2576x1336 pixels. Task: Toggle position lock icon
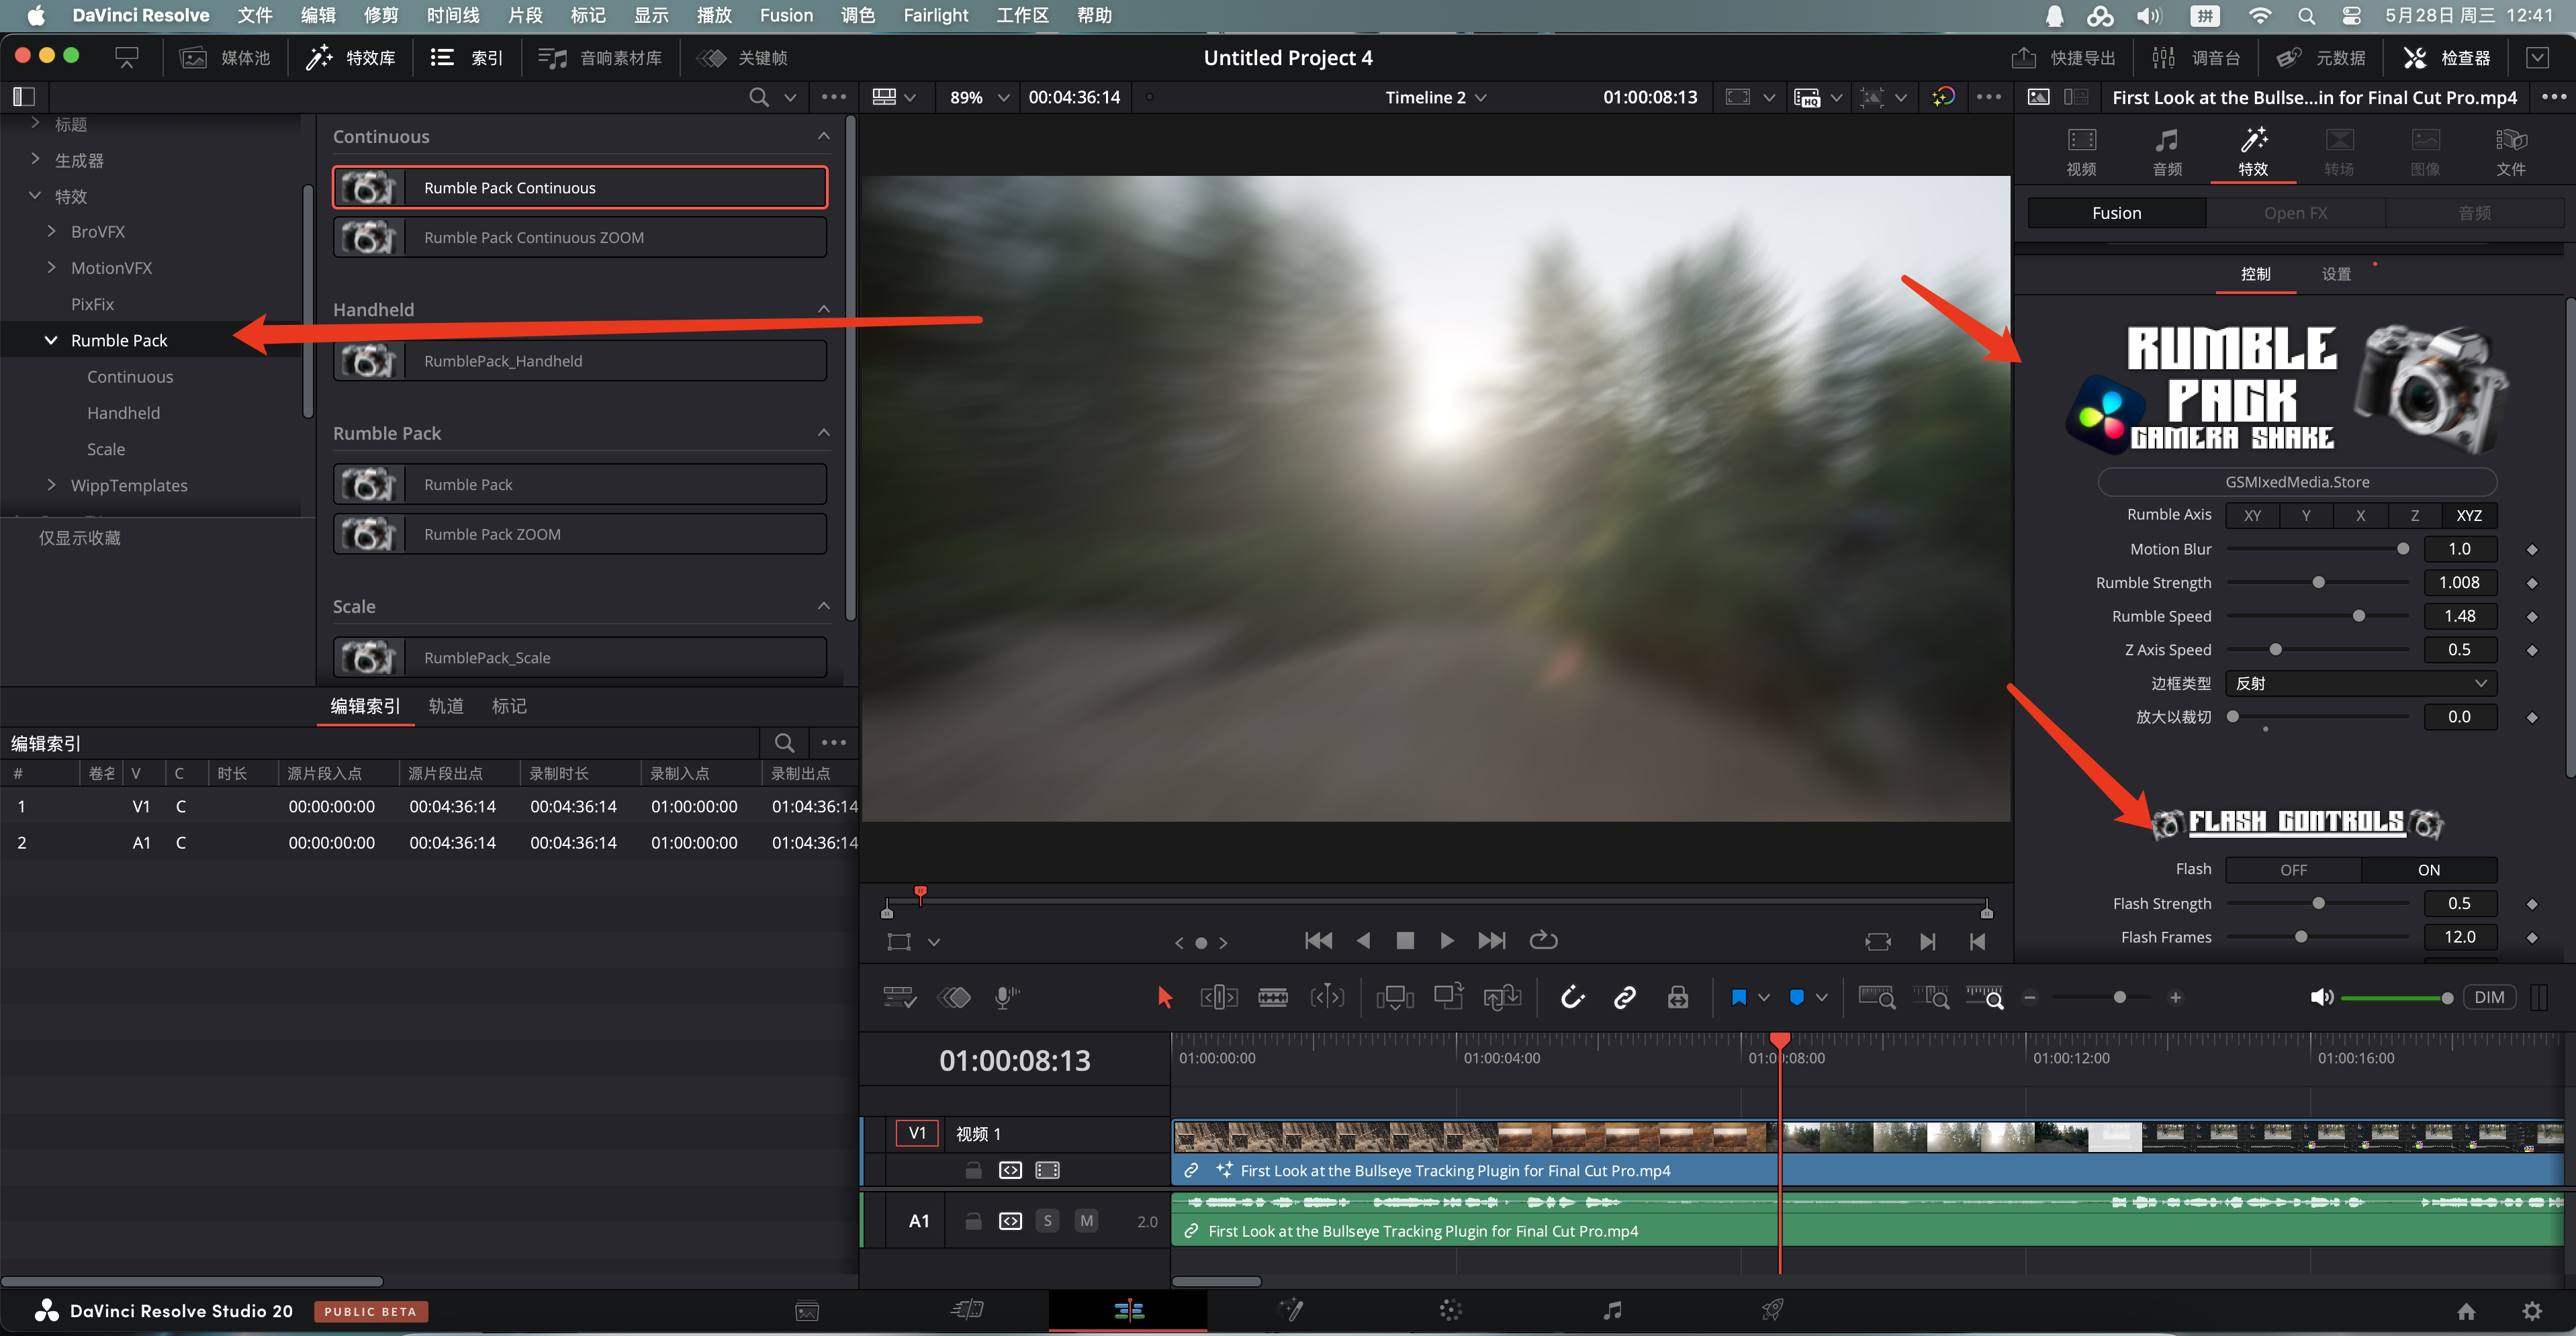point(1677,997)
